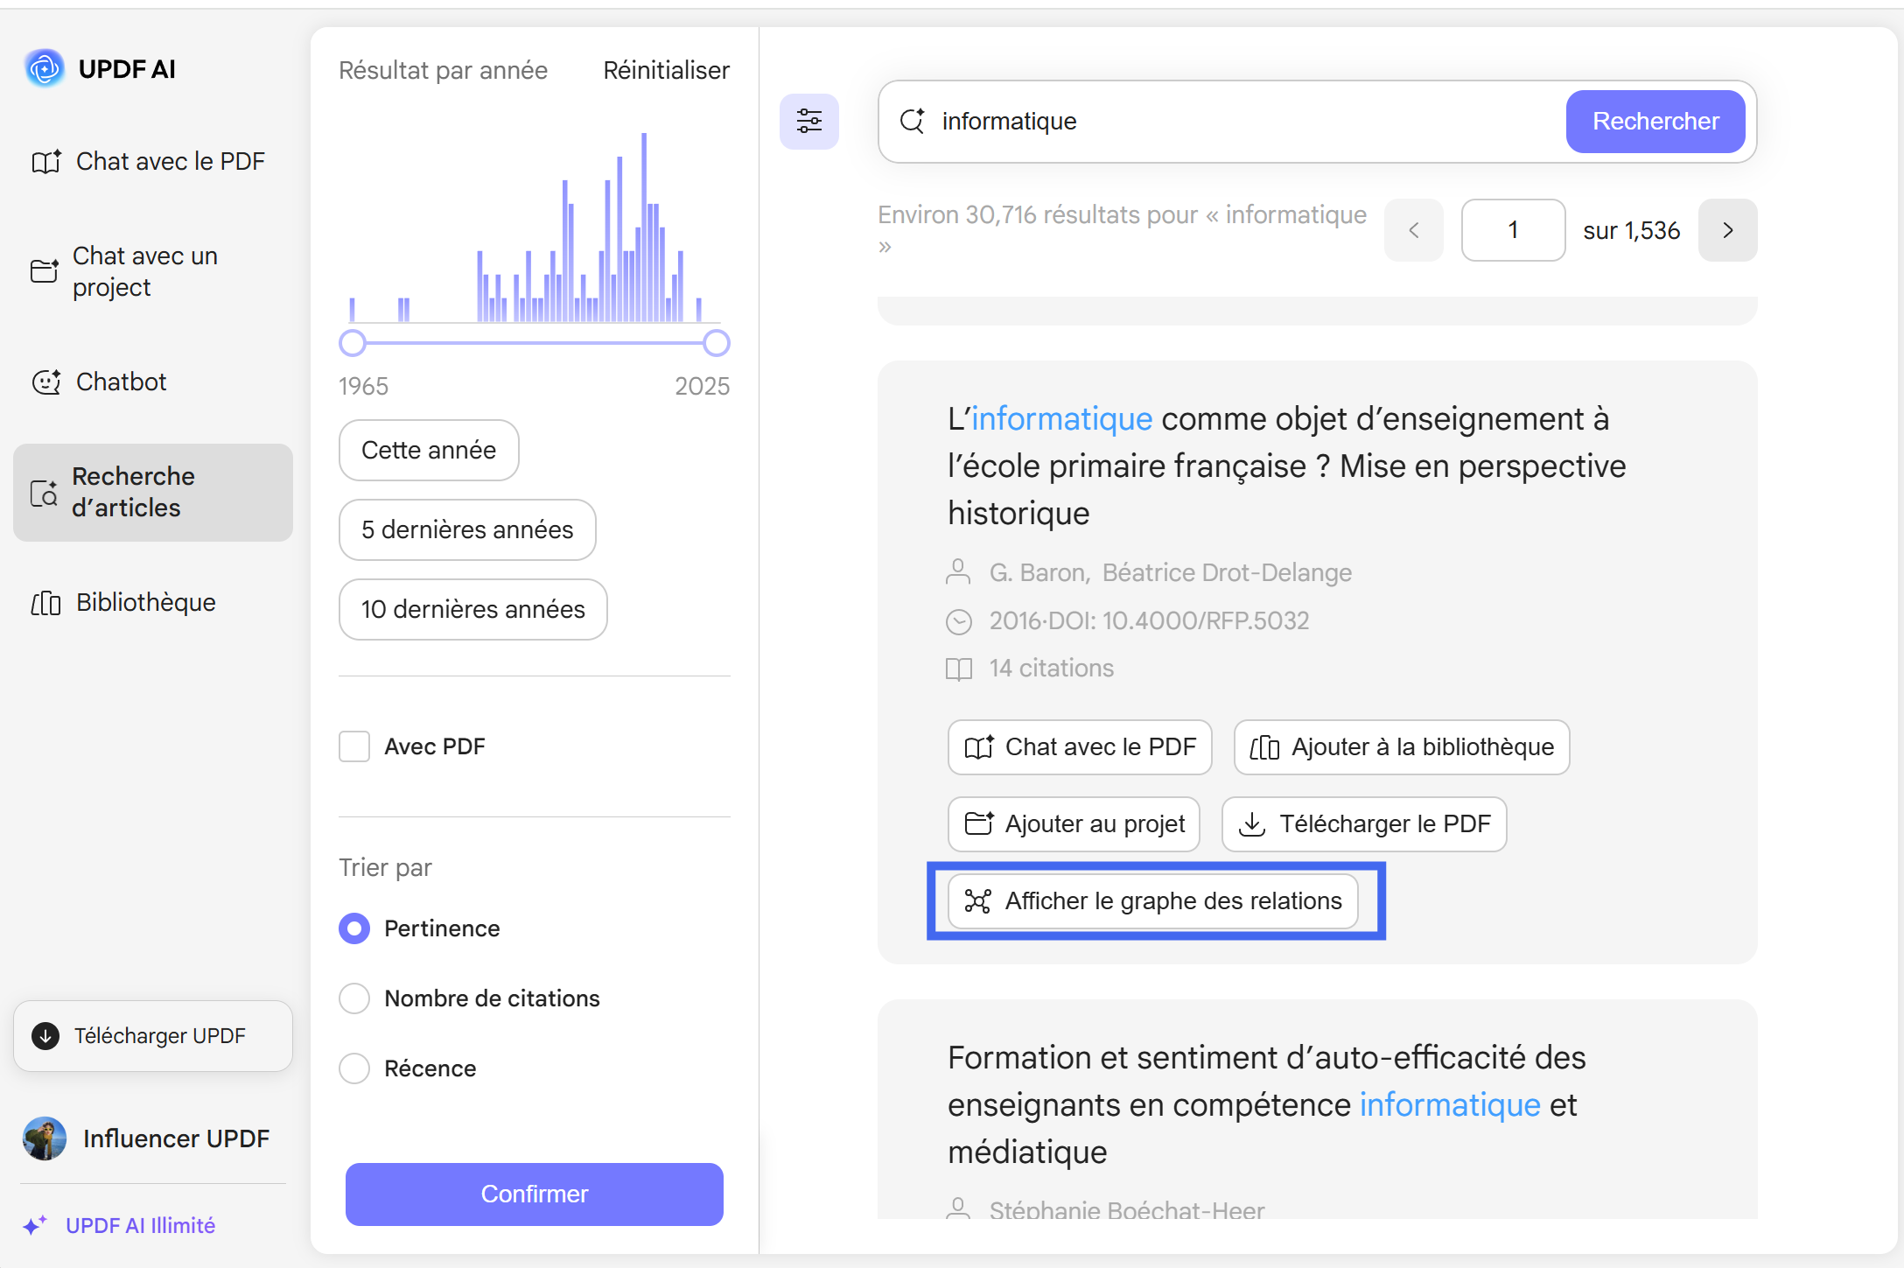
Task: Click Ajouter à la bibliothèque button
Action: tap(1402, 747)
